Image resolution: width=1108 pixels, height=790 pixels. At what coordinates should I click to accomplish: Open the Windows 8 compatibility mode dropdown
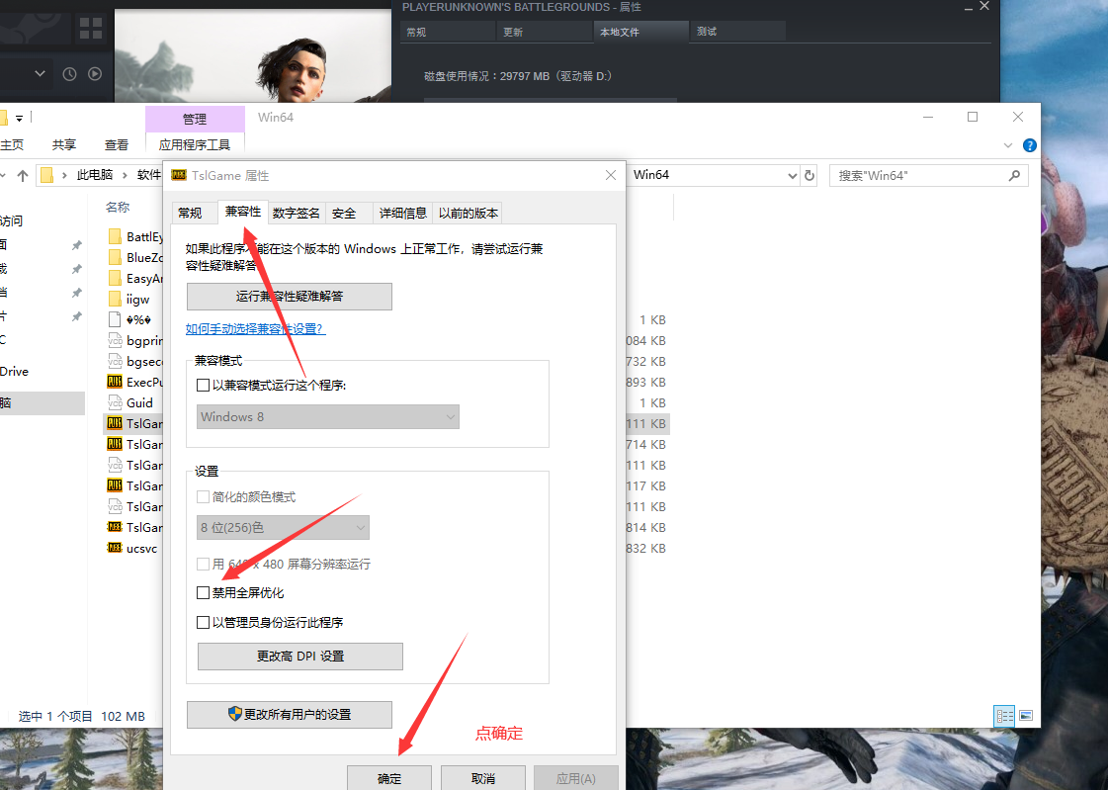pos(328,417)
